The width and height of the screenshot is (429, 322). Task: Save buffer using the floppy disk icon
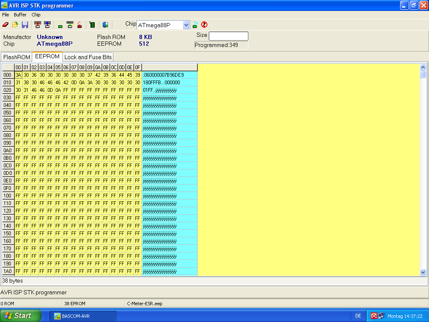point(25,25)
